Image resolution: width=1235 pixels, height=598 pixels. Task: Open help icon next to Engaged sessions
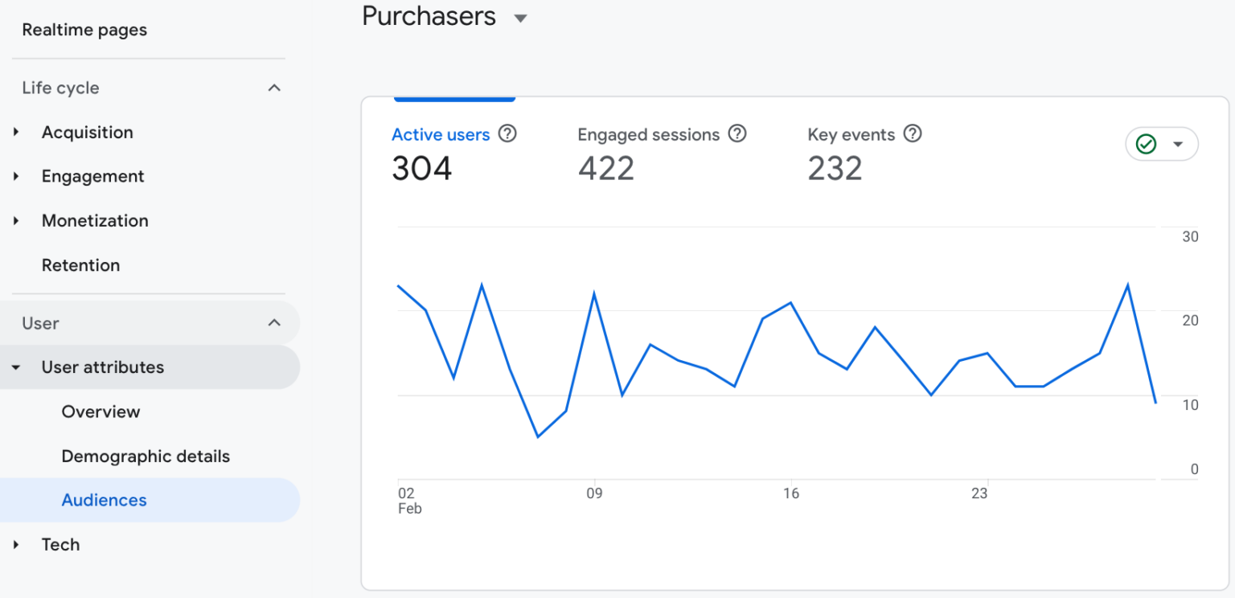[x=737, y=134]
